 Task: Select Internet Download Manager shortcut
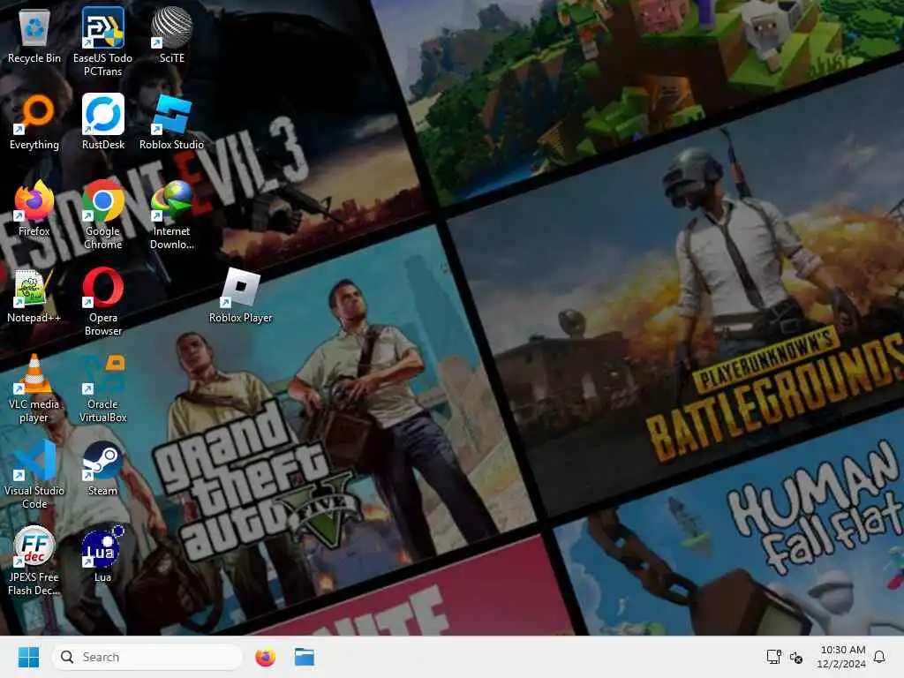pos(172,215)
